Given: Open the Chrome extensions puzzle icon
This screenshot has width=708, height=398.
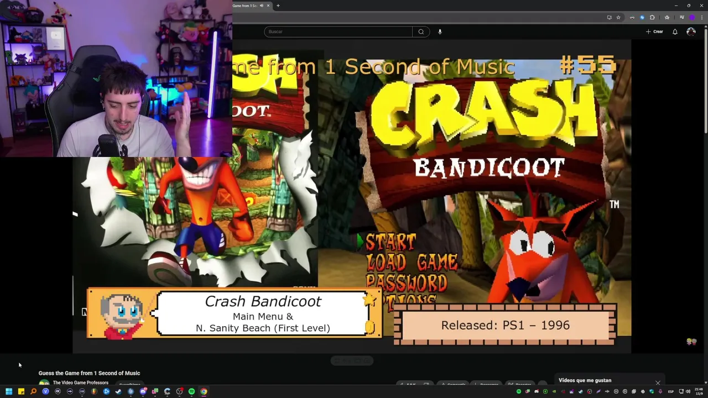Looking at the screenshot, I should 652,17.
